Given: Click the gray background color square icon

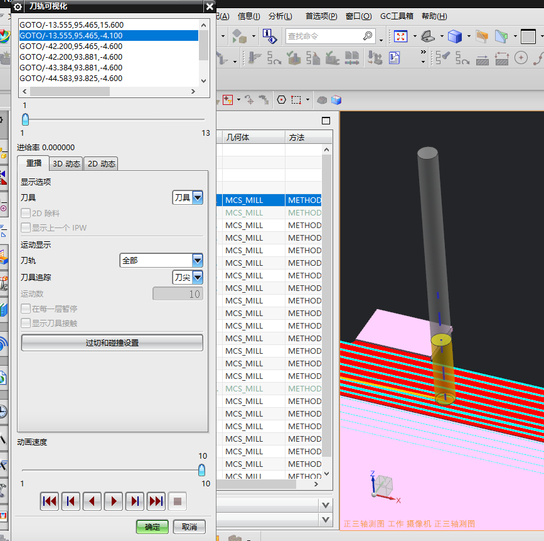Looking at the screenshot, I should pyautogui.click(x=528, y=36).
